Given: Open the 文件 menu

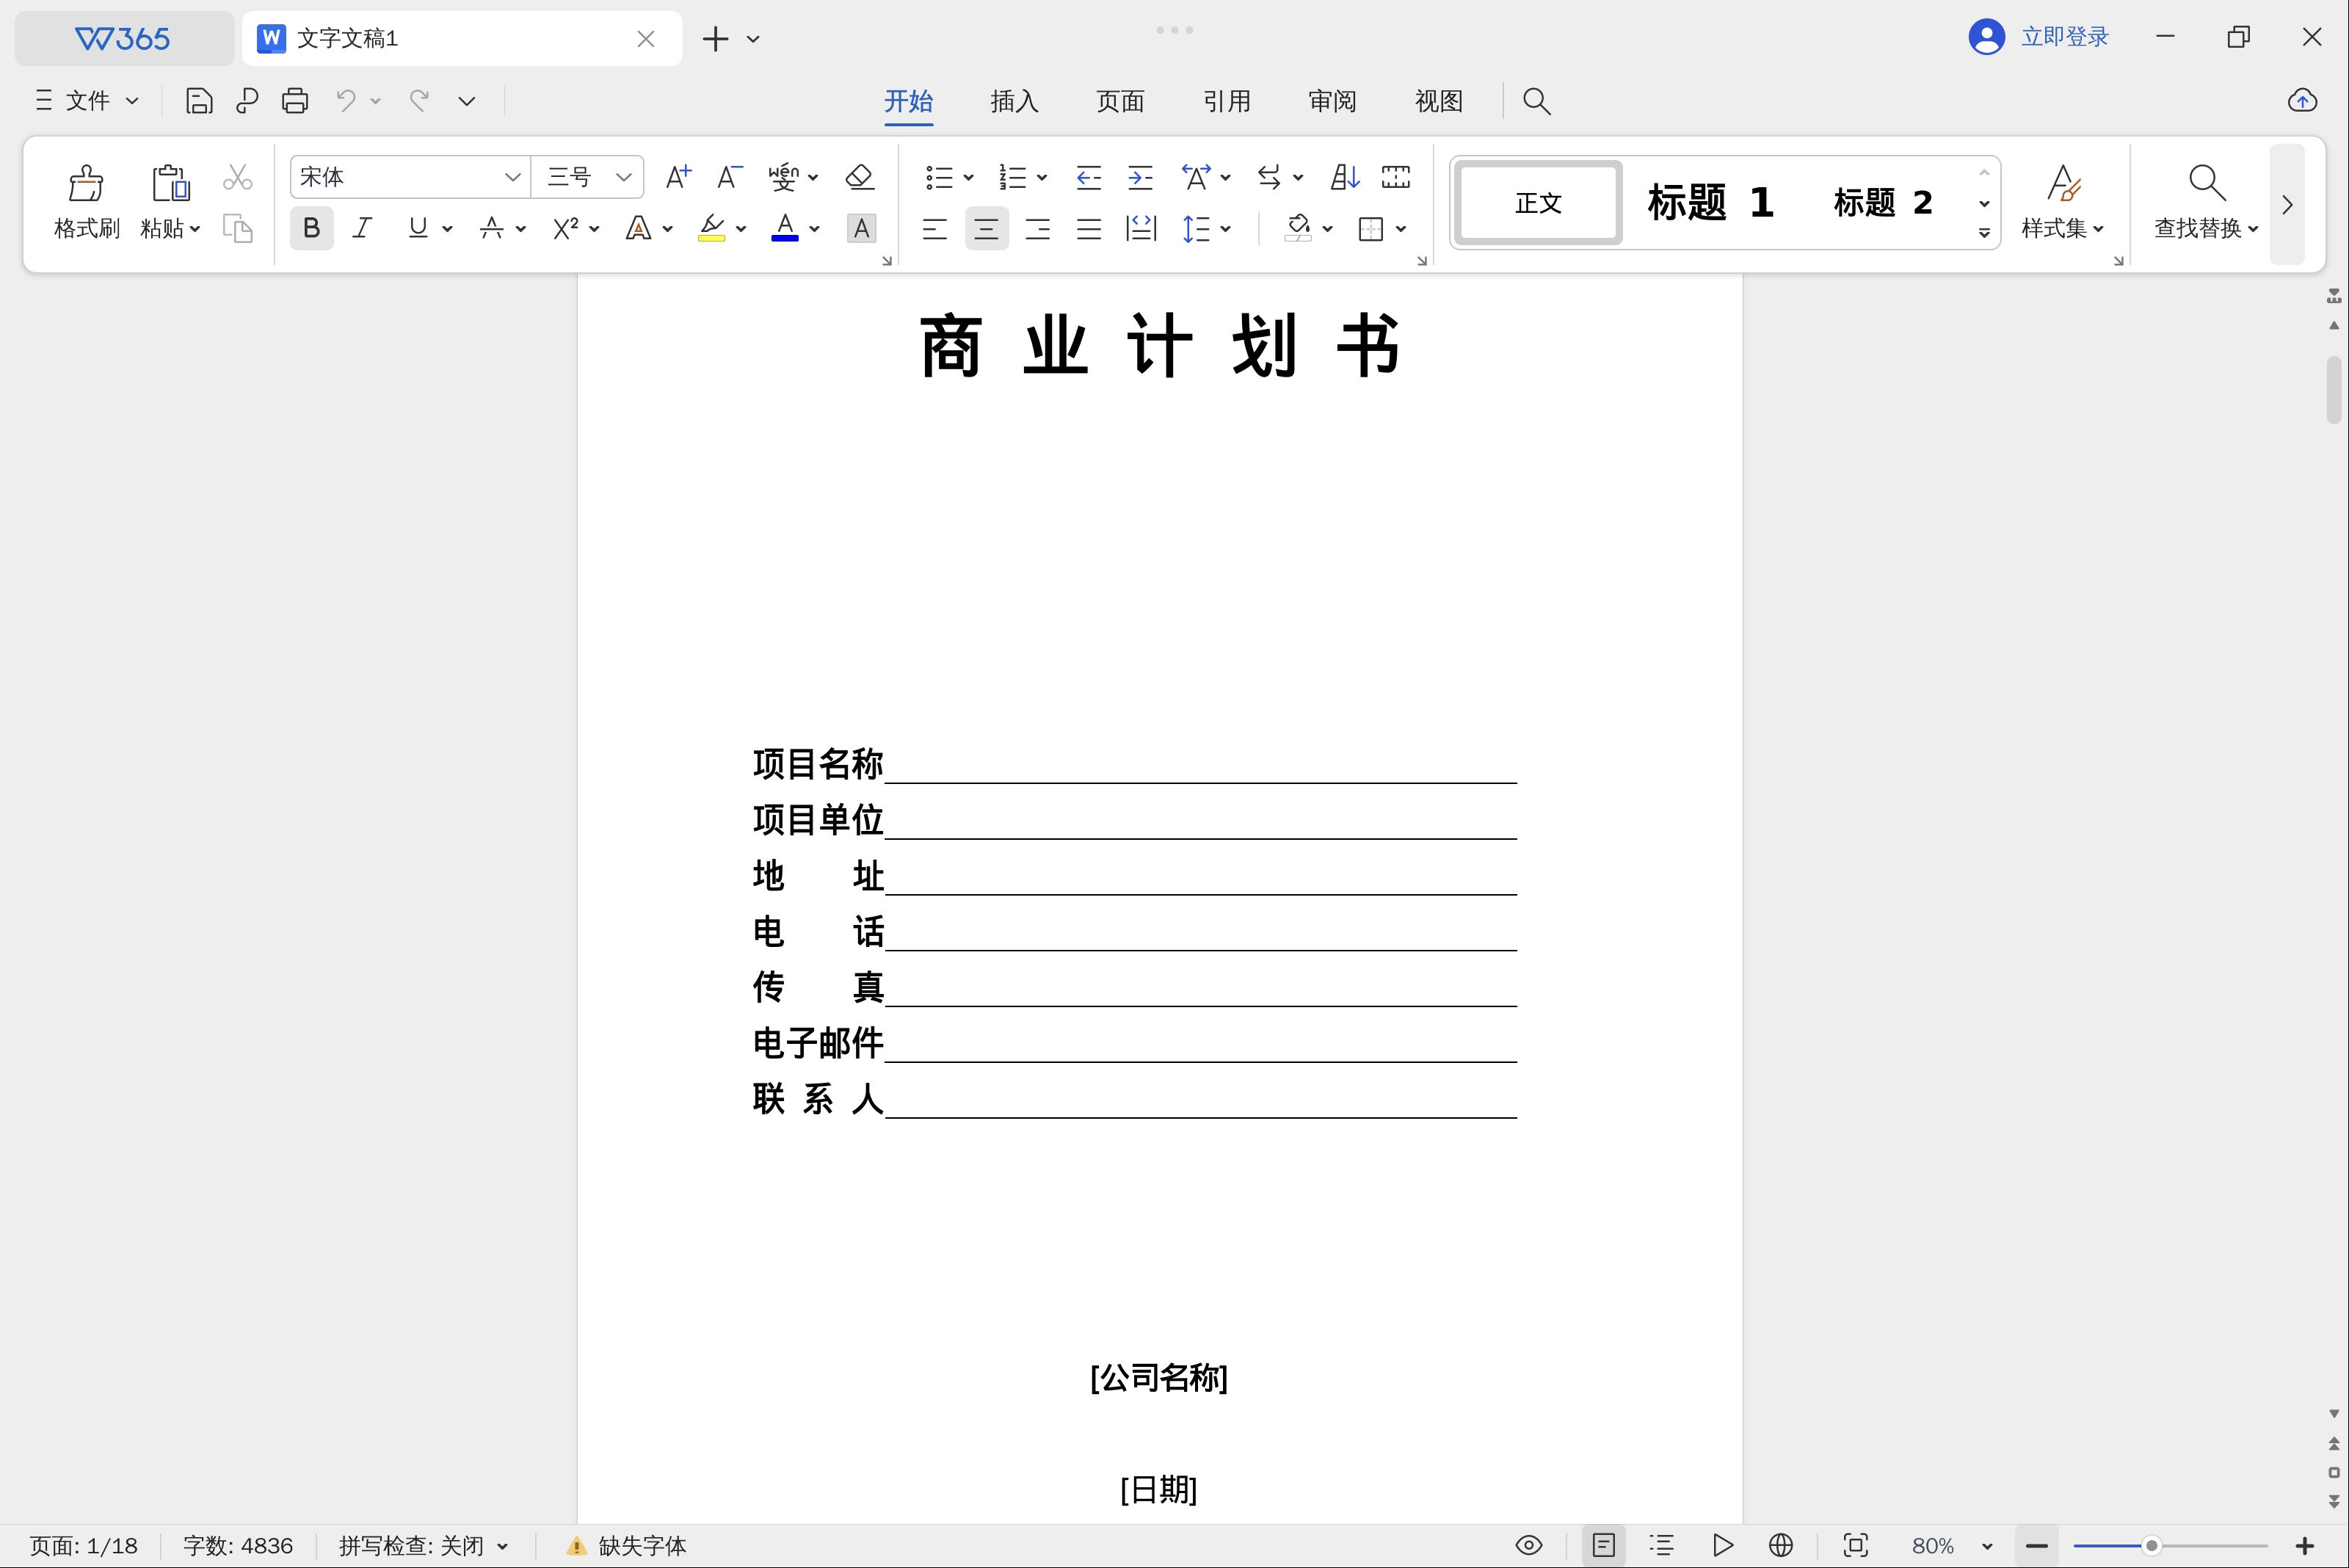Looking at the screenshot, I should pos(87,100).
